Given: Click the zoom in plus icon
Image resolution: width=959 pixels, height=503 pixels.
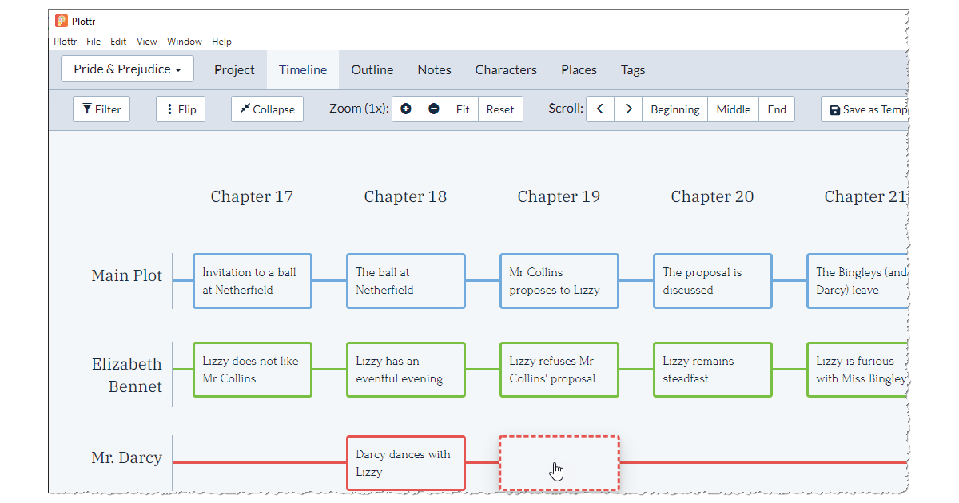Looking at the screenshot, I should click(x=406, y=109).
